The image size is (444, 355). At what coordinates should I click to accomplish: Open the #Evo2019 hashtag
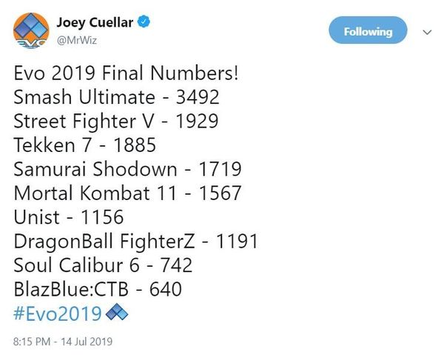tap(57, 313)
